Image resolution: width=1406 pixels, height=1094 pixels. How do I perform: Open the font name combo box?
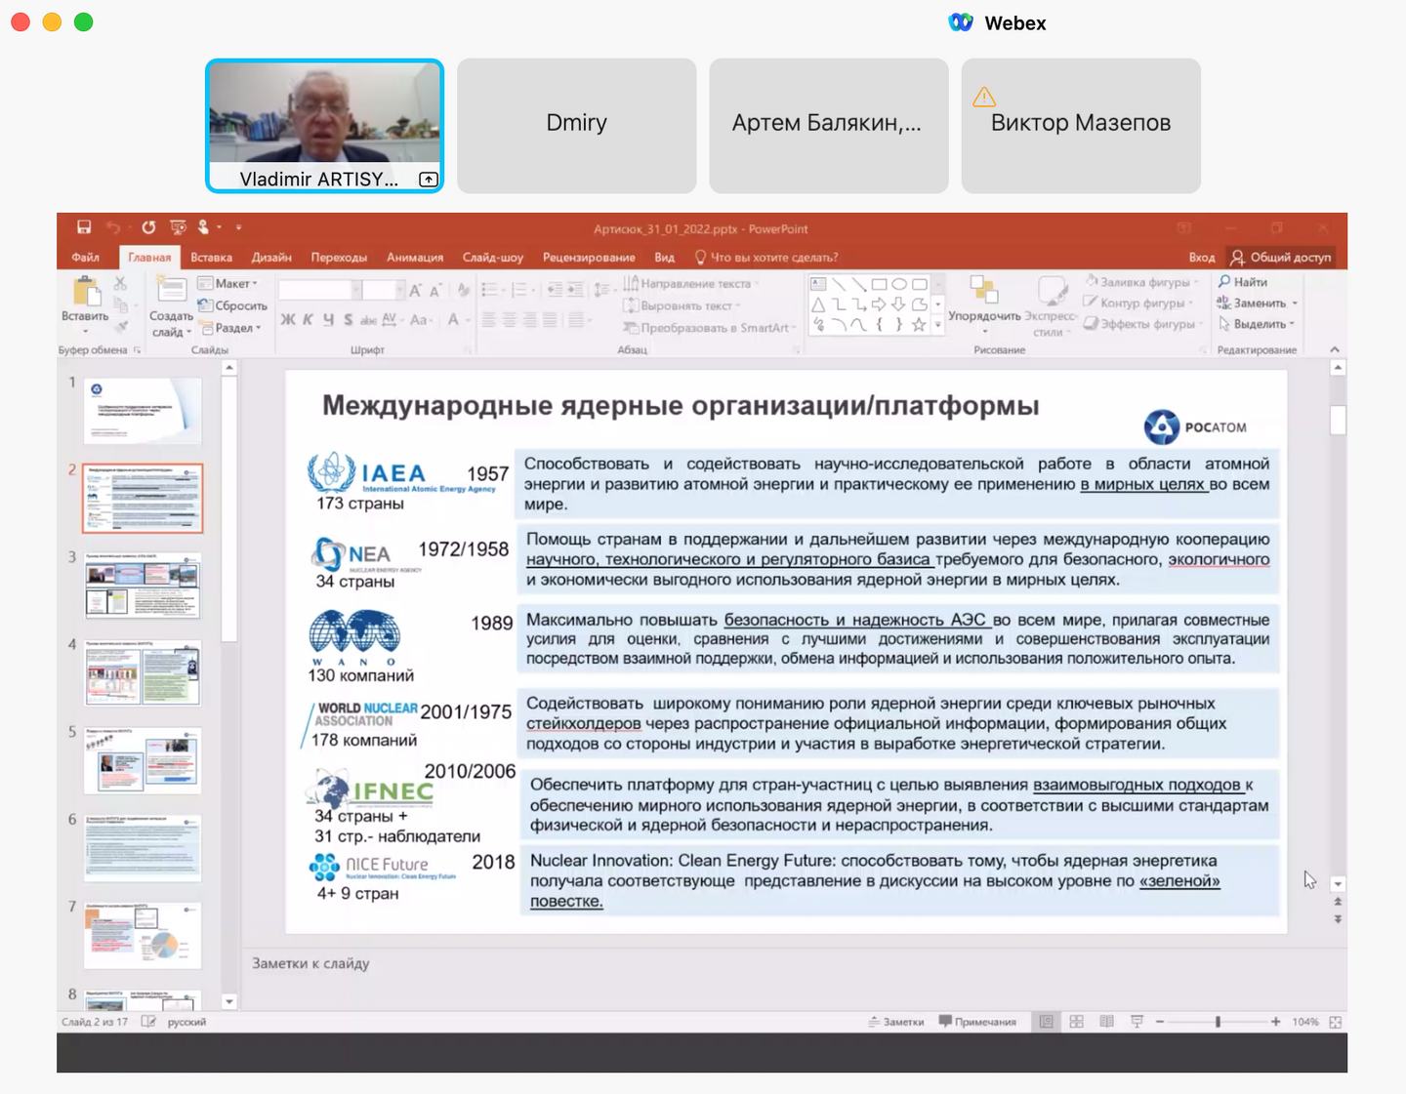(x=320, y=290)
